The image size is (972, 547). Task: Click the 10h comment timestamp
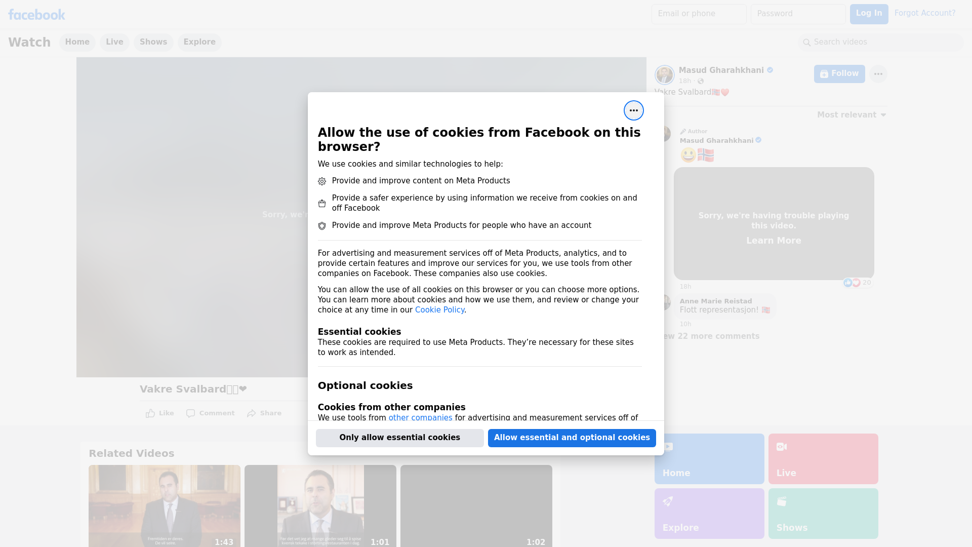click(x=685, y=324)
